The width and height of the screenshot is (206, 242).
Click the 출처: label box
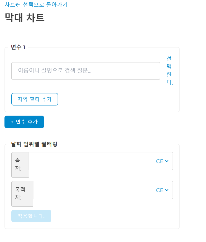(x=20, y=165)
